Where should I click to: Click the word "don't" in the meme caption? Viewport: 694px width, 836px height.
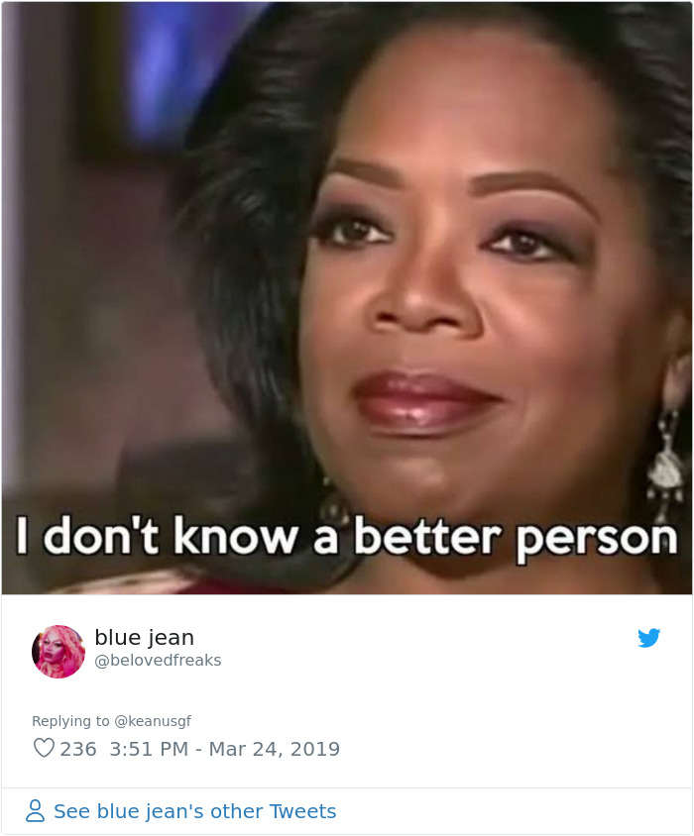pos(100,535)
